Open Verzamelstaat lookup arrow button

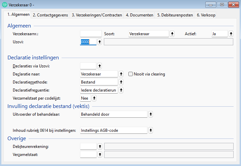pyautogui.click(x=100, y=155)
